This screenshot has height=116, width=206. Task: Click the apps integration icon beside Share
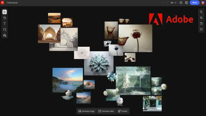click(186, 3)
